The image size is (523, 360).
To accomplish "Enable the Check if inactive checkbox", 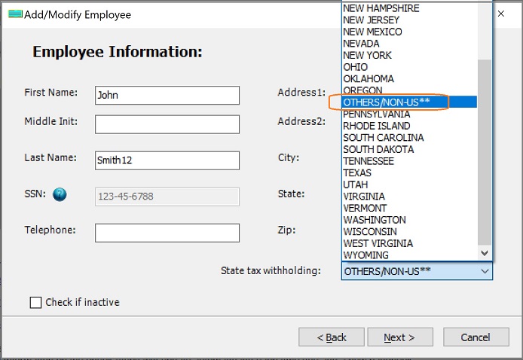I will [35, 303].
